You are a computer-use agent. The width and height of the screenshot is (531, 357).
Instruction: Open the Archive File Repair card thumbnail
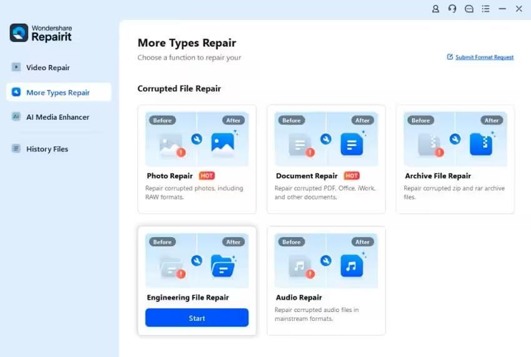pyautogui.click(x=455, y=139)
